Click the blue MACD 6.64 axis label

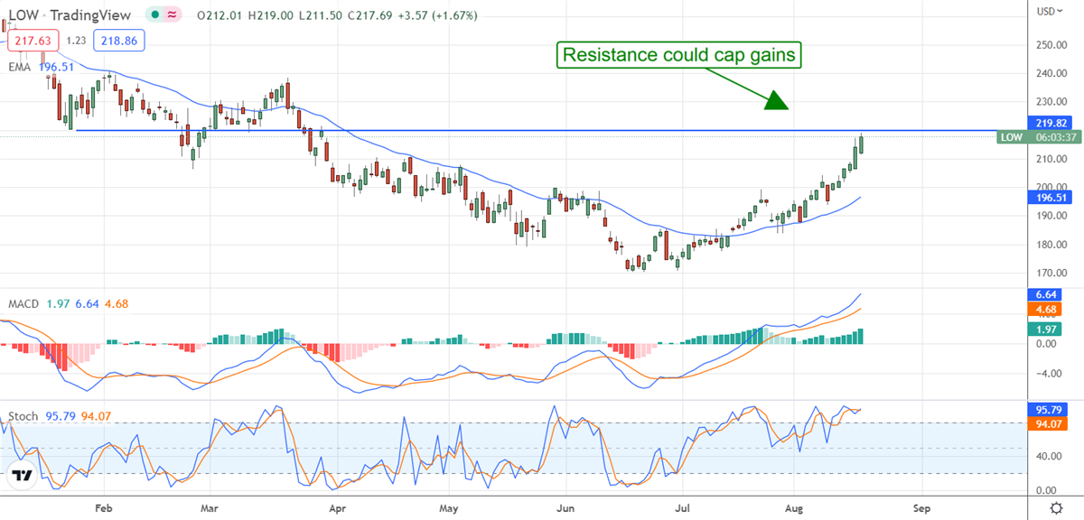pyautogui.click(x=1045, y=295)
